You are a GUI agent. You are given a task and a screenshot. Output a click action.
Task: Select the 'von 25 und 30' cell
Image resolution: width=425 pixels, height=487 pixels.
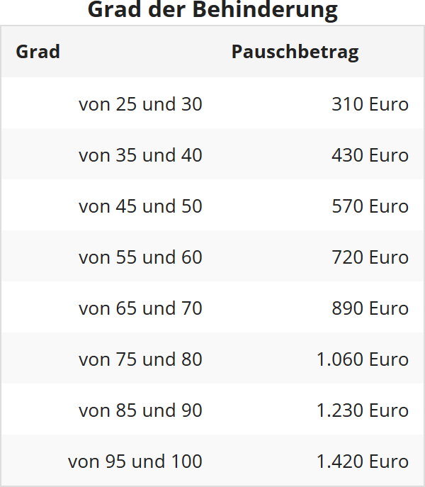pyautogui.click(x=140, y=104)
